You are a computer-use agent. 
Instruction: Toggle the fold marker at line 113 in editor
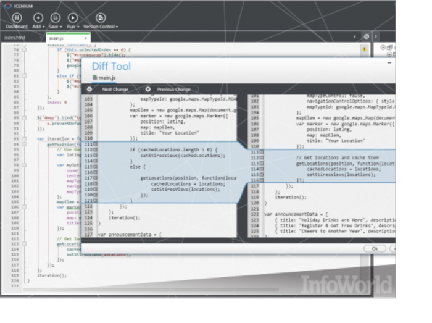tap(24, 244)
